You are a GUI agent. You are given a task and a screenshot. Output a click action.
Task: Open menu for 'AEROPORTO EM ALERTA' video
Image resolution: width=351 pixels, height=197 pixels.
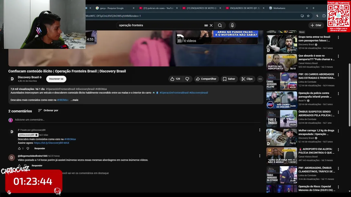pos(338,150)
